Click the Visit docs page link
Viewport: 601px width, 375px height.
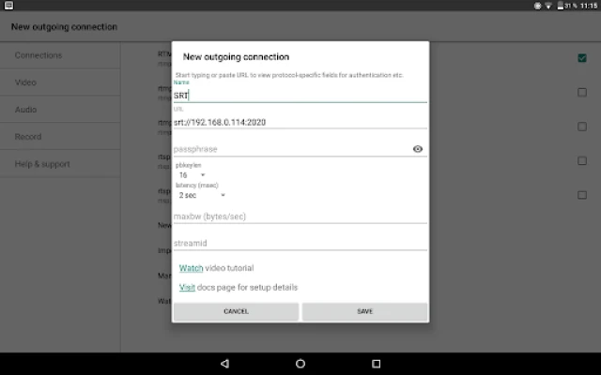tap(187, 288)
